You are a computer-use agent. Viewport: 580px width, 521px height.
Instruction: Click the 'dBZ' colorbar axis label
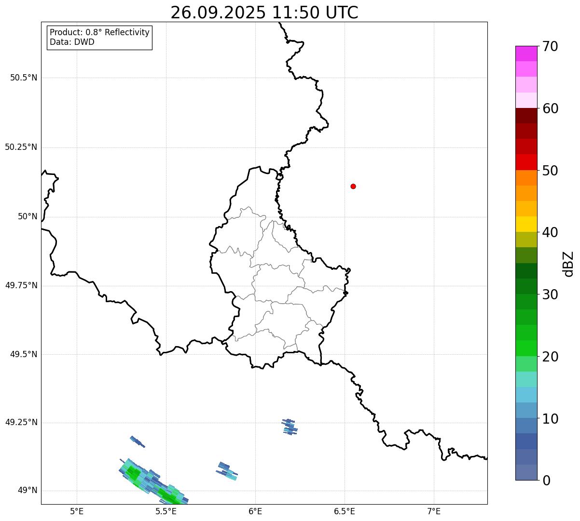[x=568, y=264]
